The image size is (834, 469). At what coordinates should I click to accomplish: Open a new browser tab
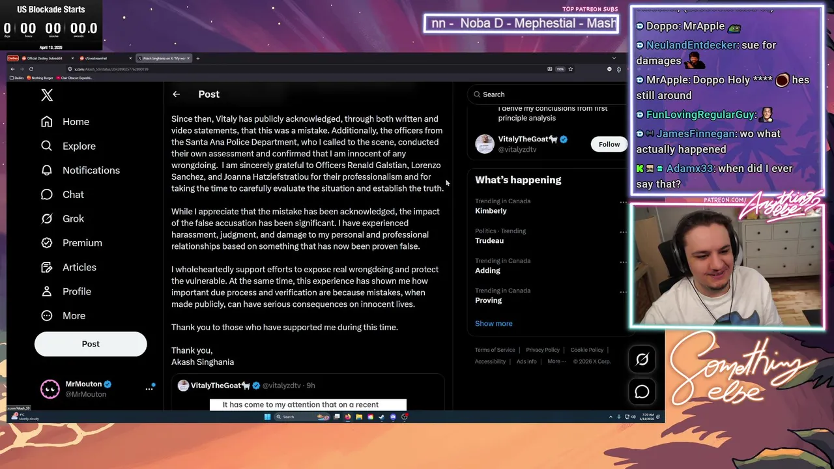point(198,58)
